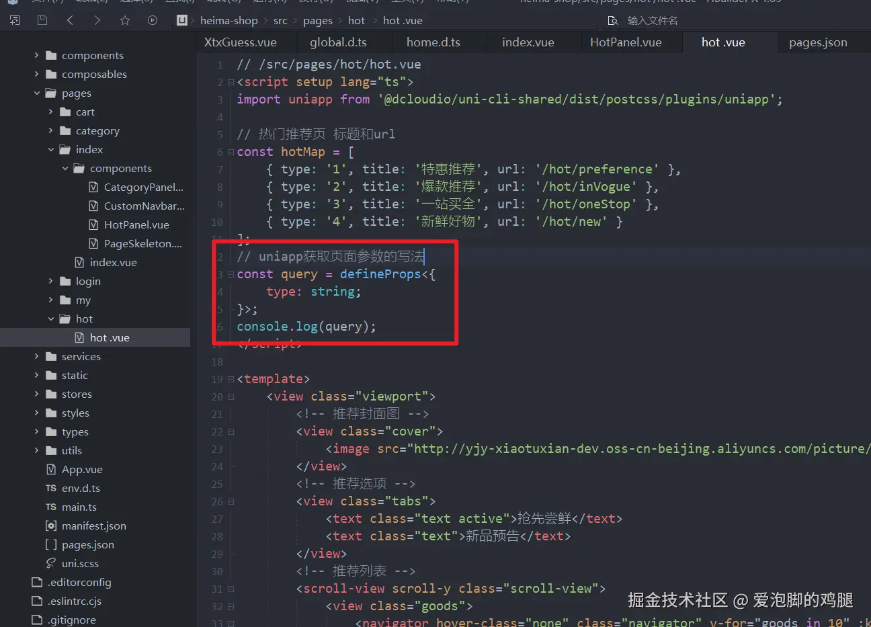This screenshot has height=627, width=871.
Task: Click the file search icon beside 输入文件名
Action: [613, 21]
